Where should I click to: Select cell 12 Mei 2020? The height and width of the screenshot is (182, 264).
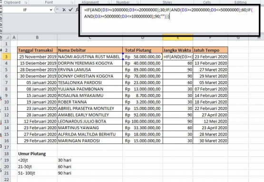(x=210, y=122)
